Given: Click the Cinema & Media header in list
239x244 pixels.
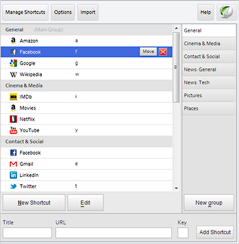Looking at the screenshot, I should pos(87,86).
